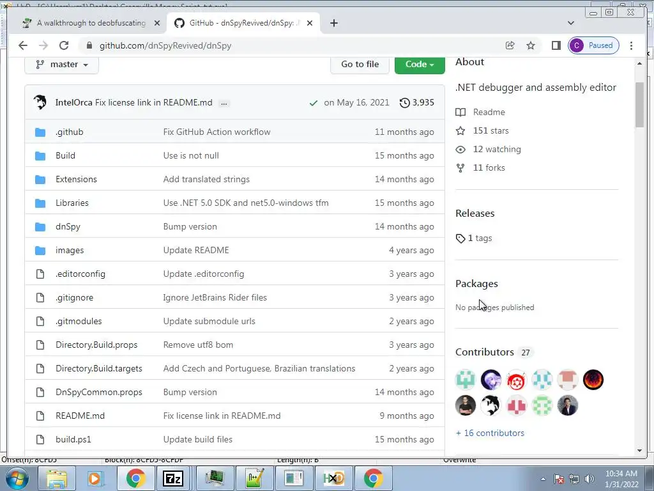Click the flame contributor avatar
The width and height of the screenshot is (654, 491).
coord(593,380)
